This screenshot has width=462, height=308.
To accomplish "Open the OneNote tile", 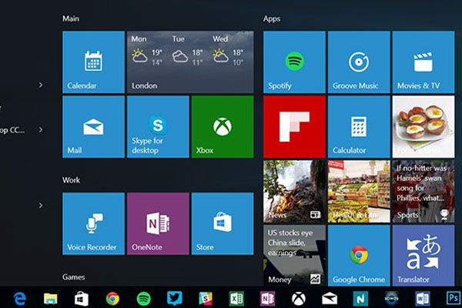I will 158,224.
